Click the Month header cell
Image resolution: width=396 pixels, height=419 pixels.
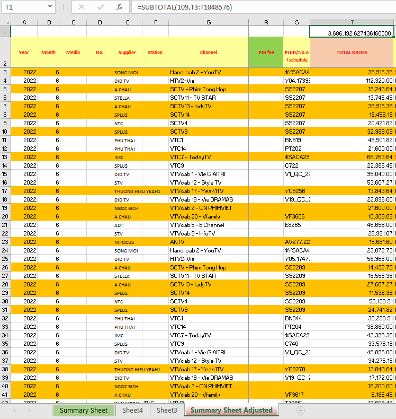pyautogui.click(x=49, y=52)
